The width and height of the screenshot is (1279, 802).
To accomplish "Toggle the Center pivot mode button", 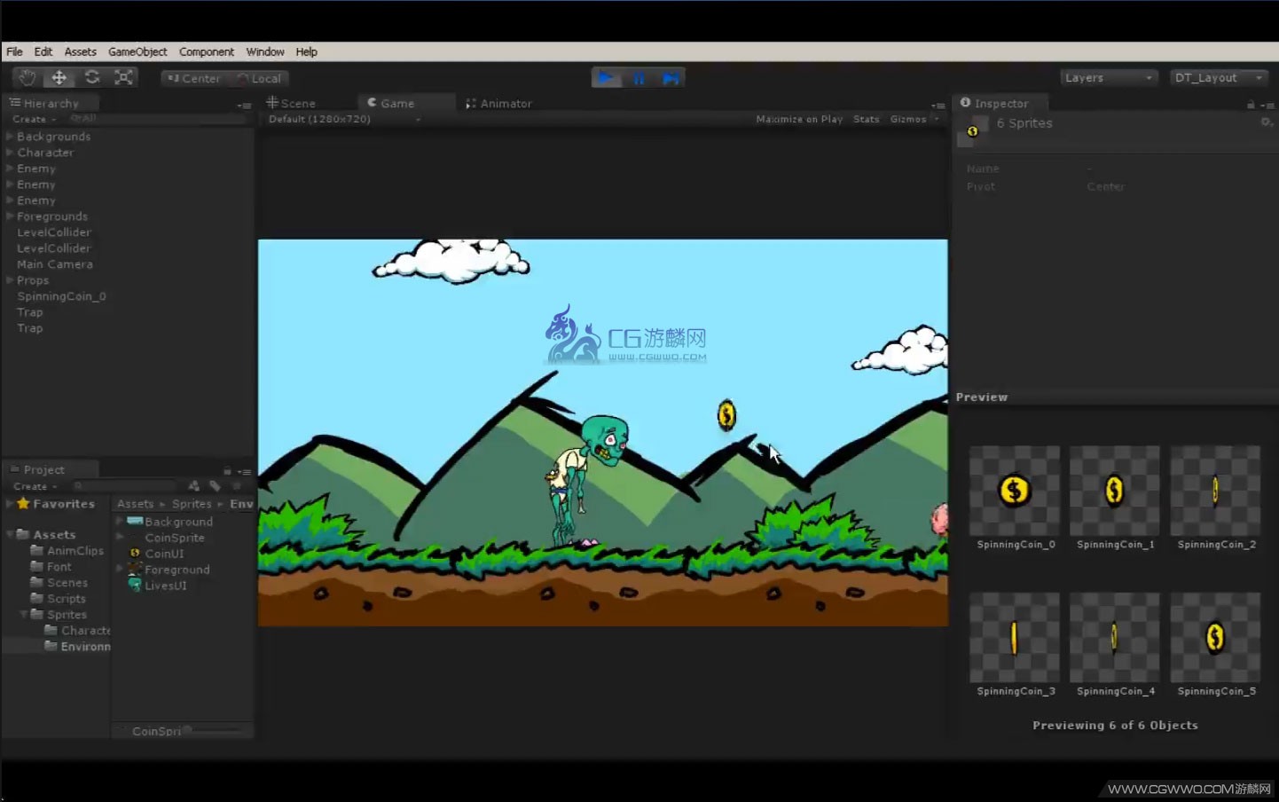I will 193,78.
